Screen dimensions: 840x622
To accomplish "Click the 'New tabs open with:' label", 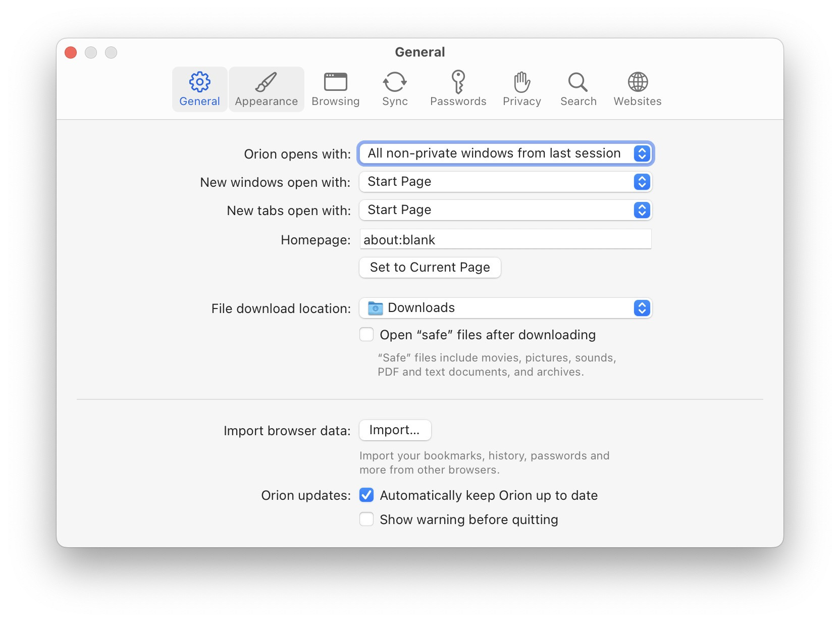I will pos(289,211).
